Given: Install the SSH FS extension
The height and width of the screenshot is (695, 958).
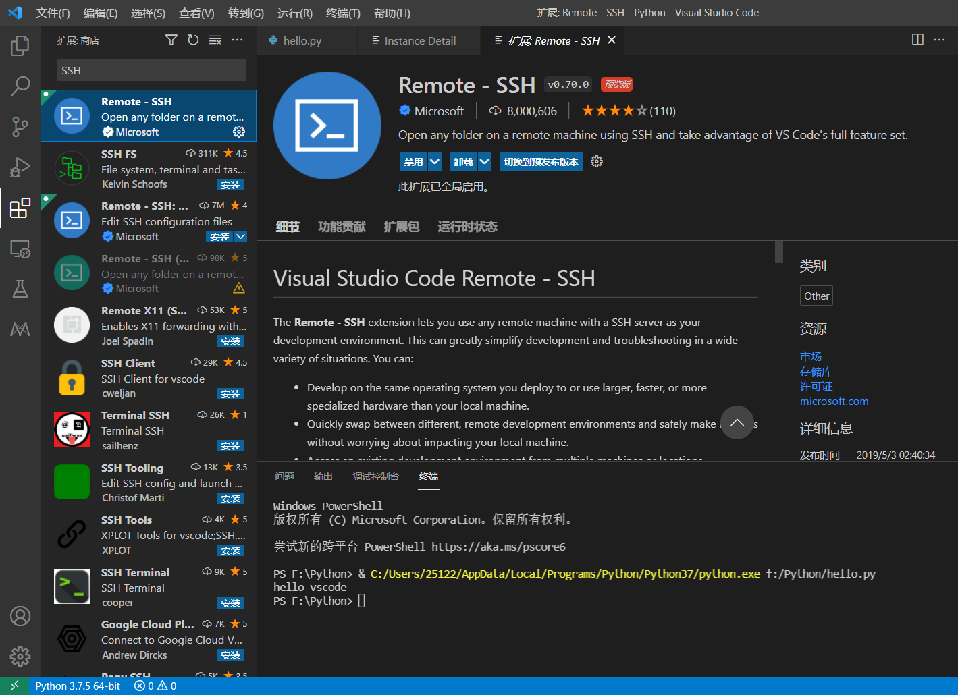Looking at the screenshot, I should (230, 185).
